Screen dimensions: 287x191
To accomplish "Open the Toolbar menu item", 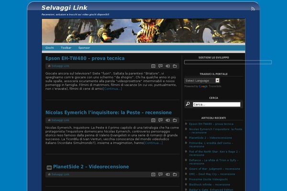I will tap(66, 48).
